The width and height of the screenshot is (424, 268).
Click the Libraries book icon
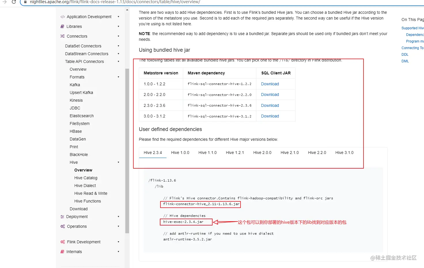pyautogui.click(x=62, y=26)
